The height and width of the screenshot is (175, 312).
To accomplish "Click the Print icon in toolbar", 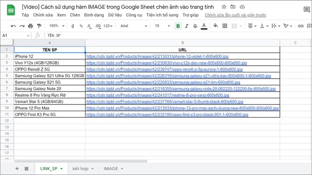I will point(30,26).
